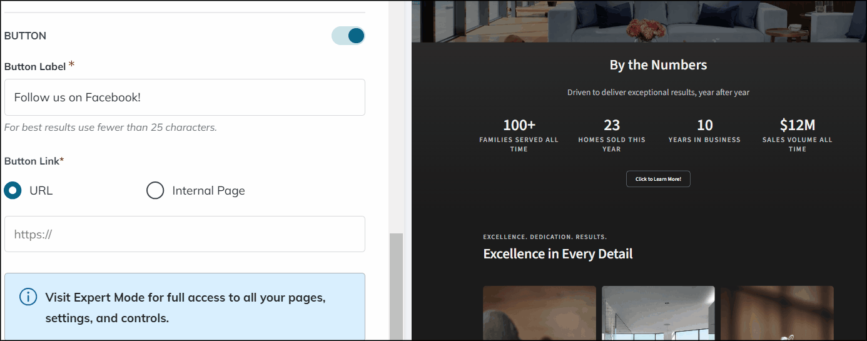Toggle the BUTTON section switch off
This screenshot has height=341, width=867.
coord(348,36)
